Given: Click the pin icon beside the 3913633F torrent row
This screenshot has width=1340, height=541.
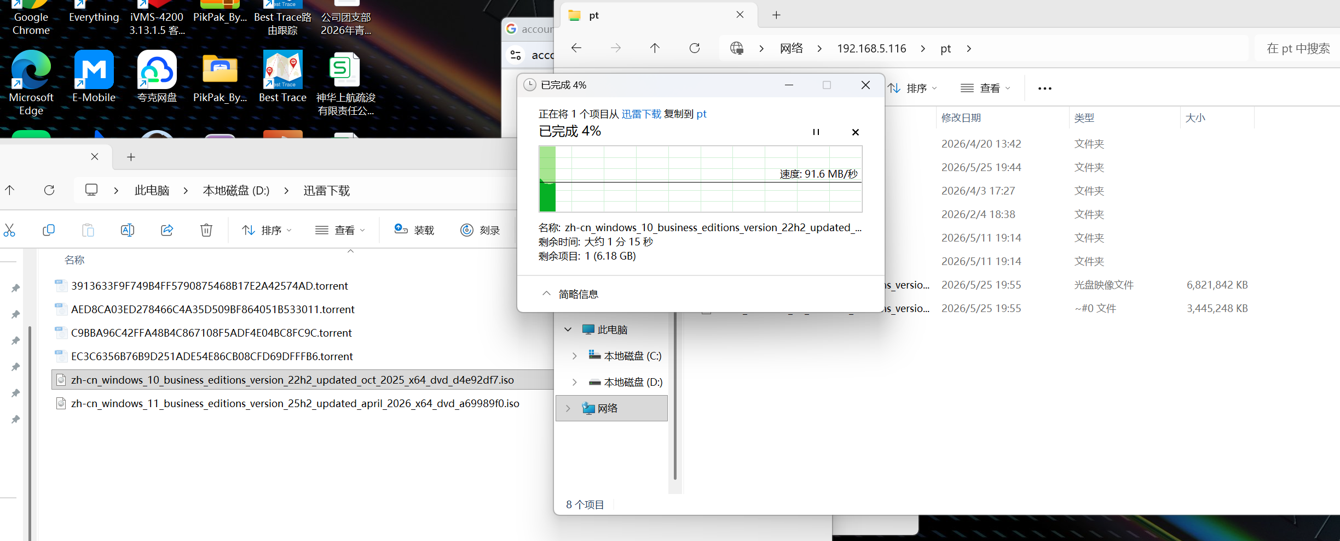Looking at the screenshot, I should pos(15,288).
